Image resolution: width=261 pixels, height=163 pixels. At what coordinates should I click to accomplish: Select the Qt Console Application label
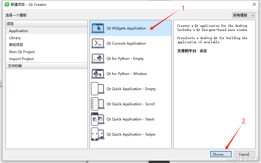pos(126,43)
